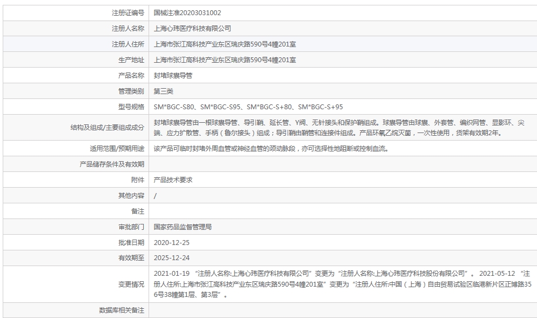The height and width of the screenshot is (318, 537).
Task: Select approving authority 国家药品监督管理局
Action: (x=183, y=227)
